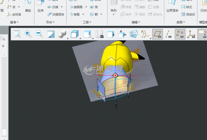Click the Display Style cube icon
Image resolution: width=207 pixels, height=140 pixels.
click(74, 34)
